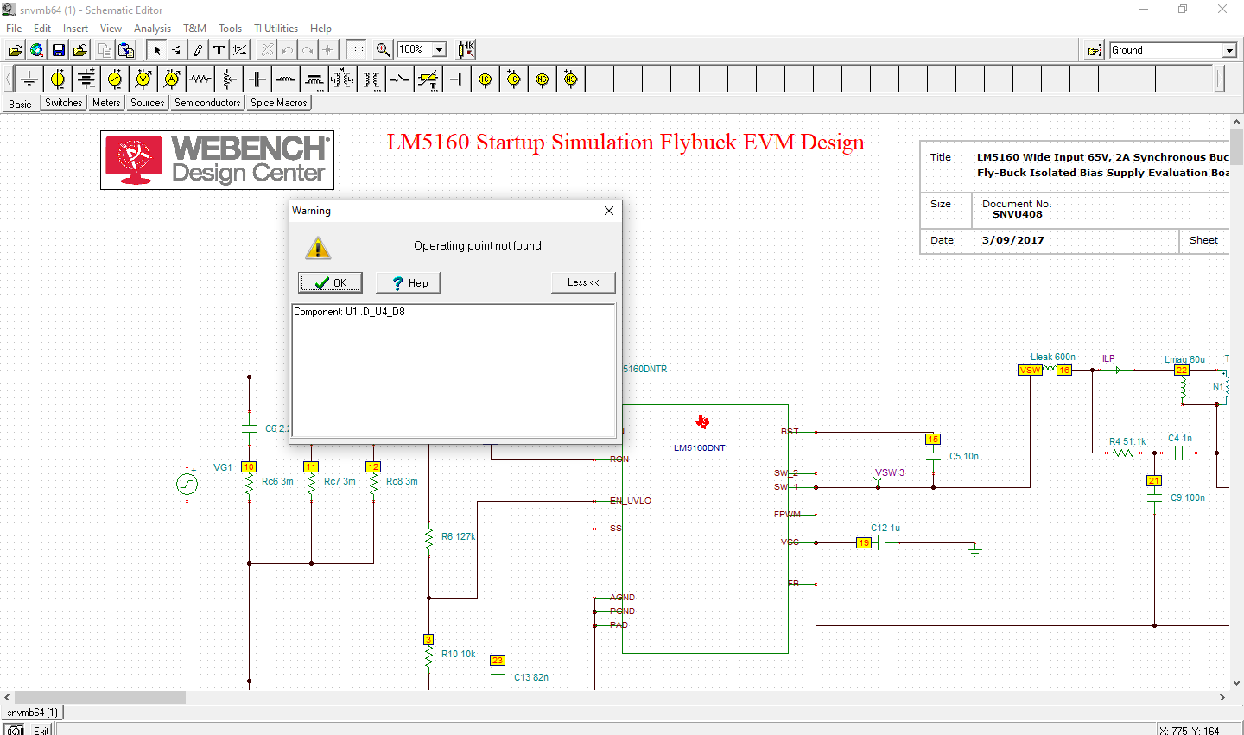The height and width of the screenshot is (735, 1244).
Task: Select the wire drawing tool
Action: 198,50
